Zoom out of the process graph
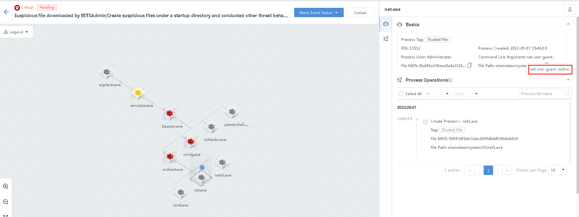 (6, 202)
